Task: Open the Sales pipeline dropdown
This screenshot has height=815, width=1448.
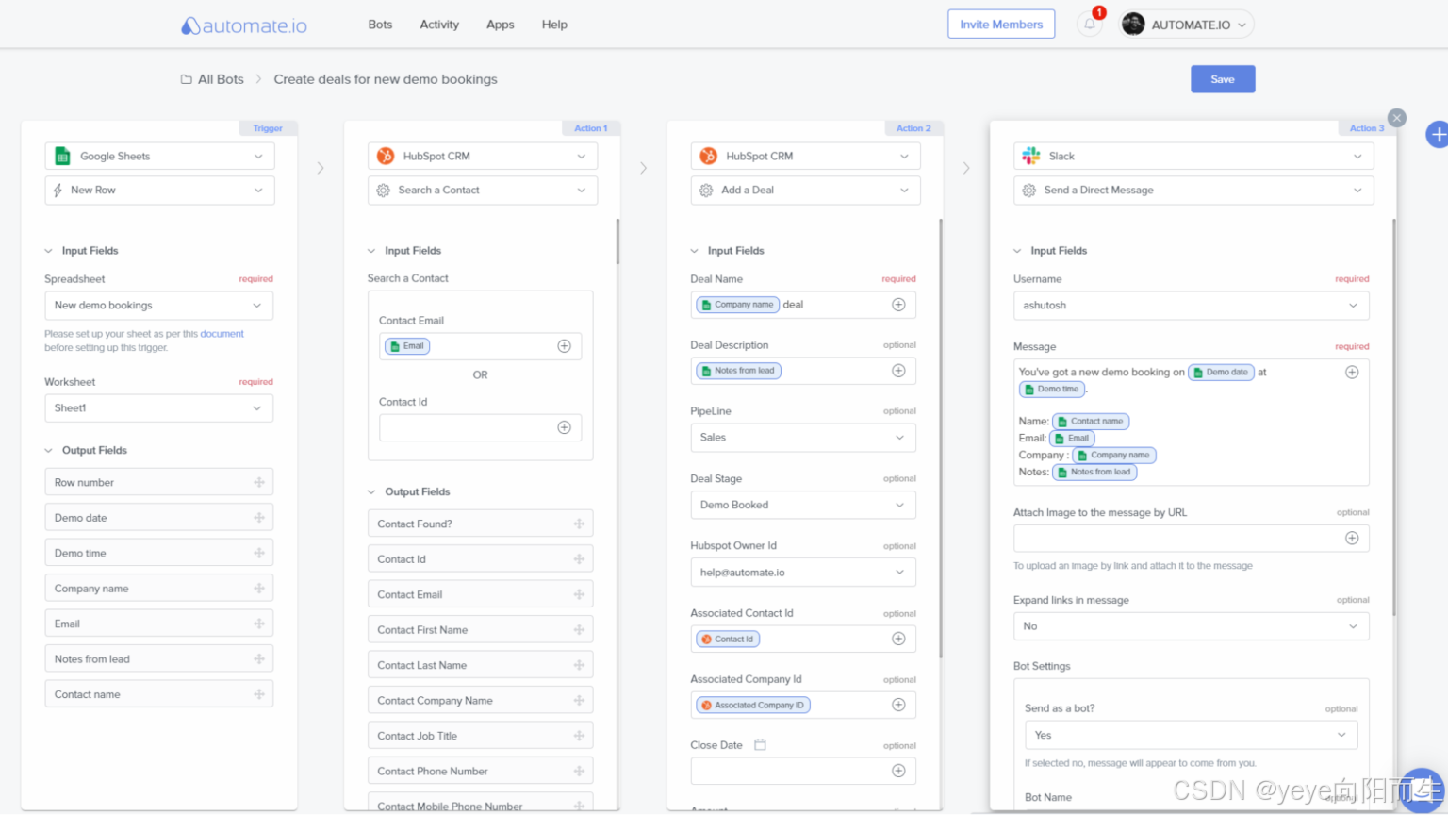Action: click(x=803, y=438)
